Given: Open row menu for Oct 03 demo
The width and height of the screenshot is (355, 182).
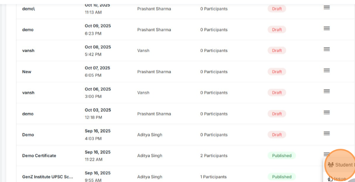Looking at the screenshot, I should pyautogui.click(x=326, y=113).
